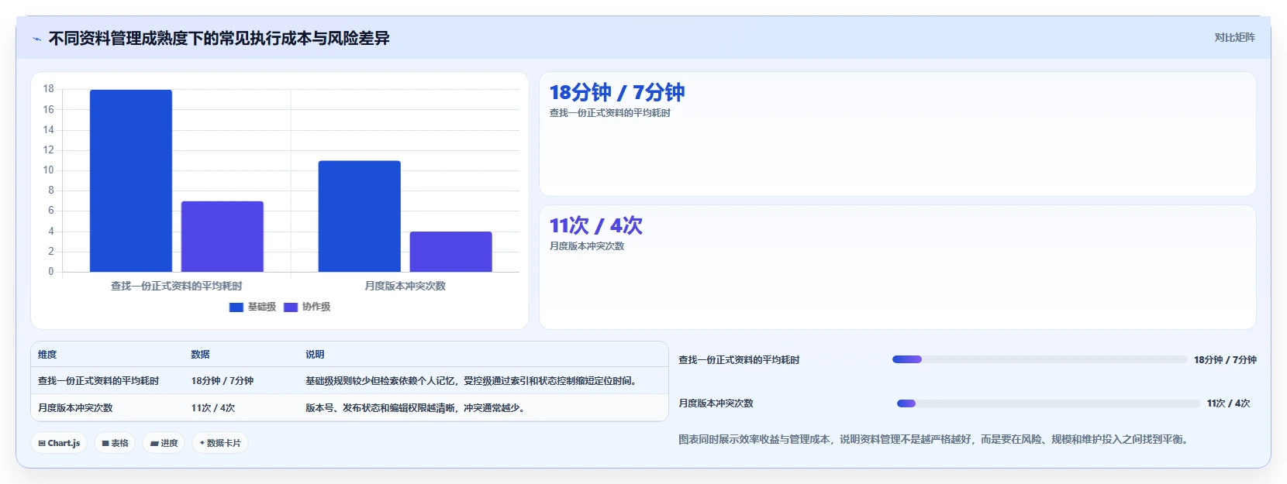The width and height of the screenshot is (1287, 484).
Task: Click the description starting 基础级规则较少
Action: pos(473,381)
